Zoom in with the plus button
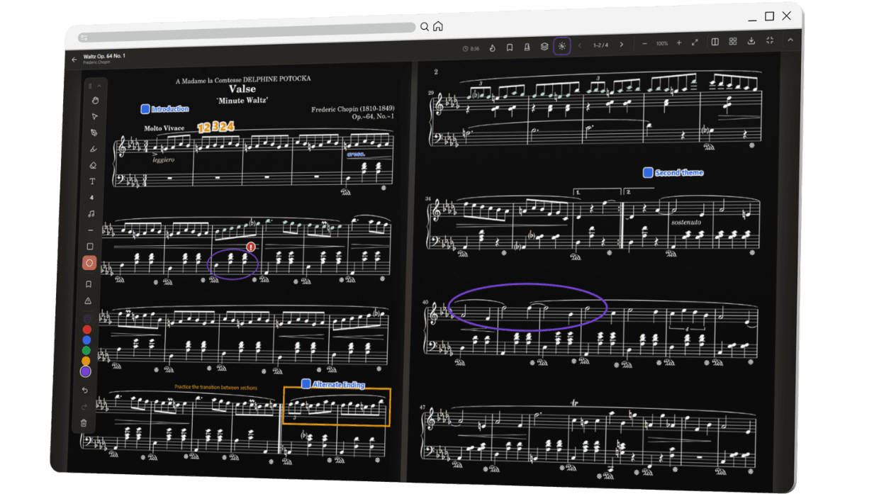This screenshot has height=494, width=879. 678,43
